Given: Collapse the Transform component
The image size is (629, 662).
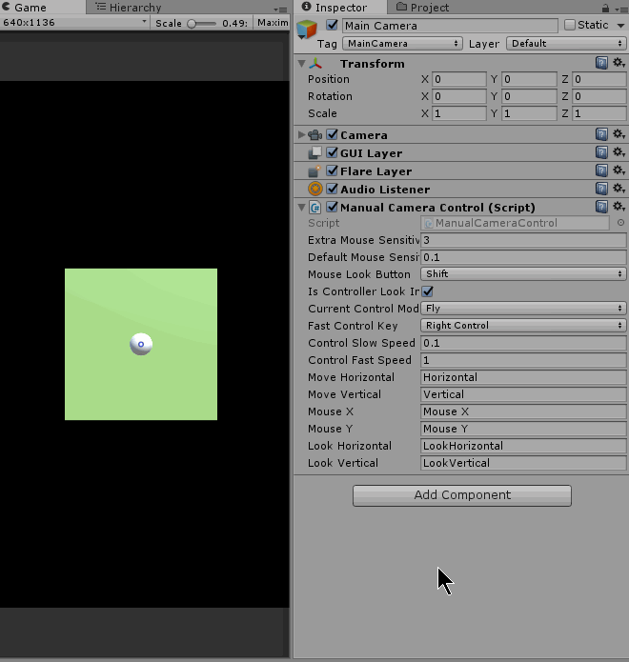Looking at the screenshot, I should 301,63.
